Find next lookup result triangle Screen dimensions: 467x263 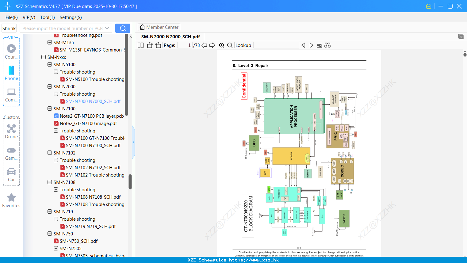[x=311, y=45]
